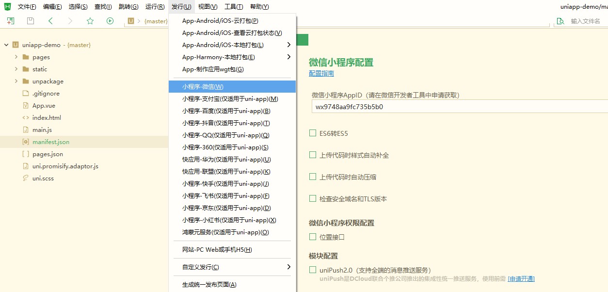608x292 pixels.
Task: Enable the 位置接口 checkbox
Action: (x=313, y=237)
